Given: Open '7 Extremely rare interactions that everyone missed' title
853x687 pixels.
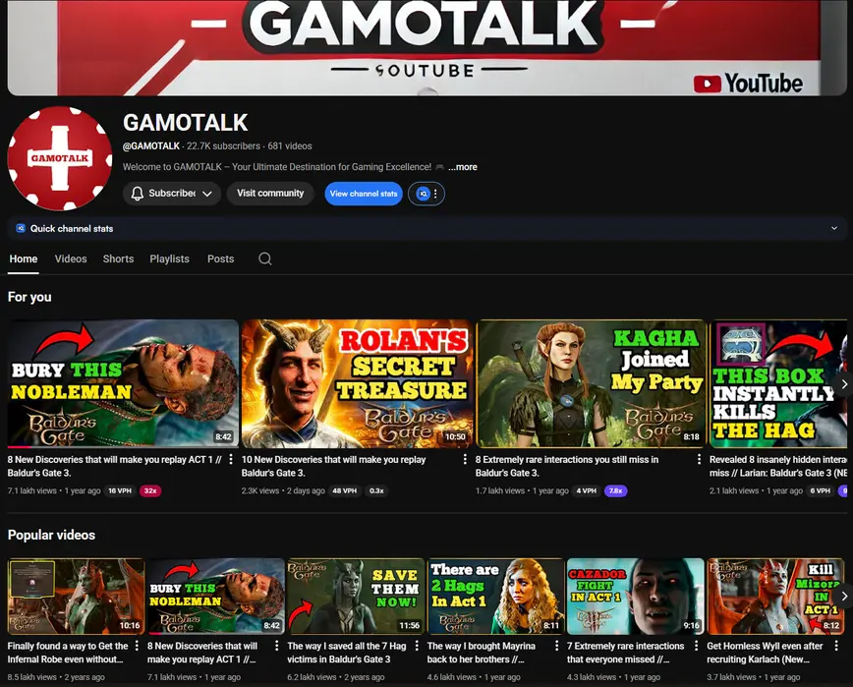Looking at the screenshot, I should tap(626, 653).
